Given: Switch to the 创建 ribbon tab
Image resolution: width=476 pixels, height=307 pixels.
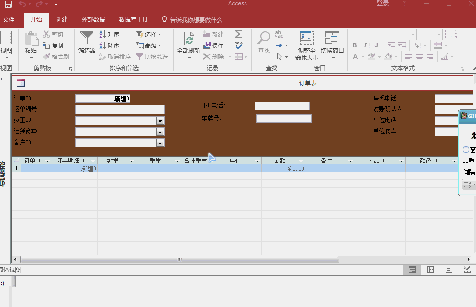Looking at the screenshot, I should (x=62, y=20).
